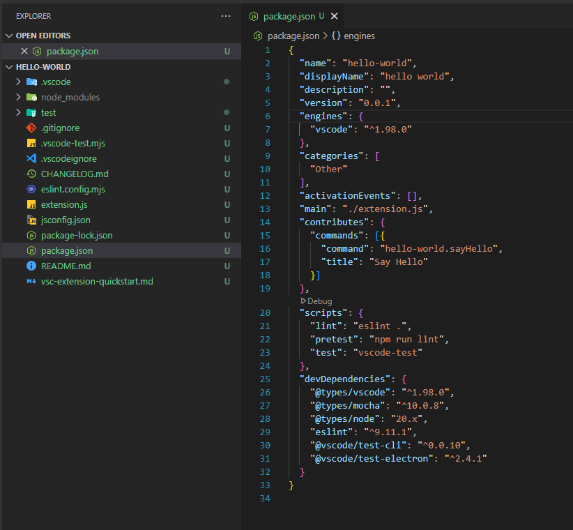Viewport: 573px width, 530px height.
Task: Click the .vscode folder icon
Action: (x=31, y=82)
